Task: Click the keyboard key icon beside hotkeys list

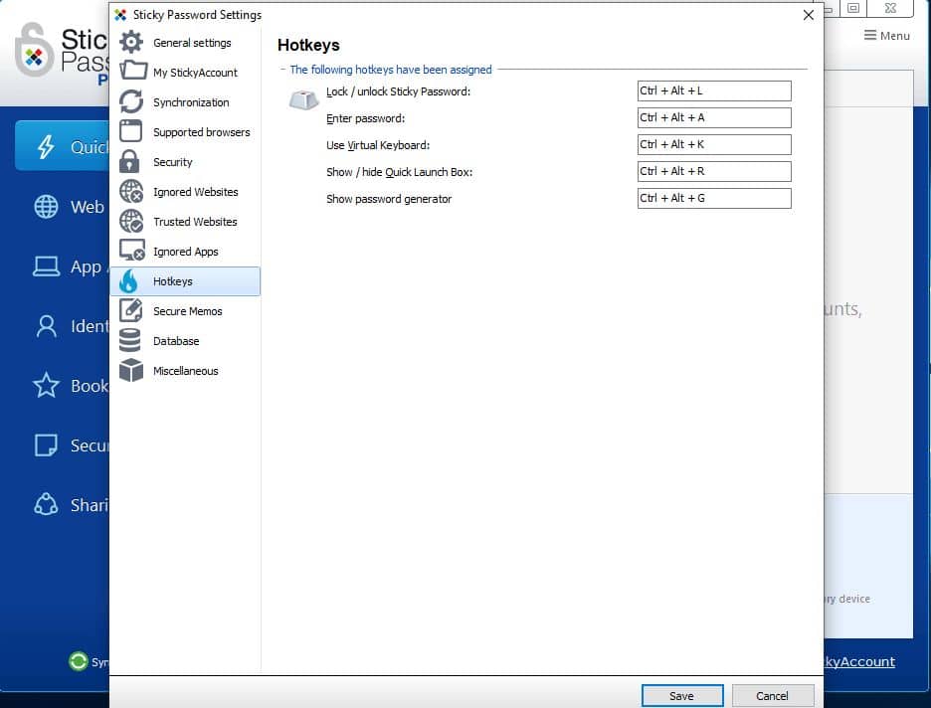Action: [x=303, y=100]
